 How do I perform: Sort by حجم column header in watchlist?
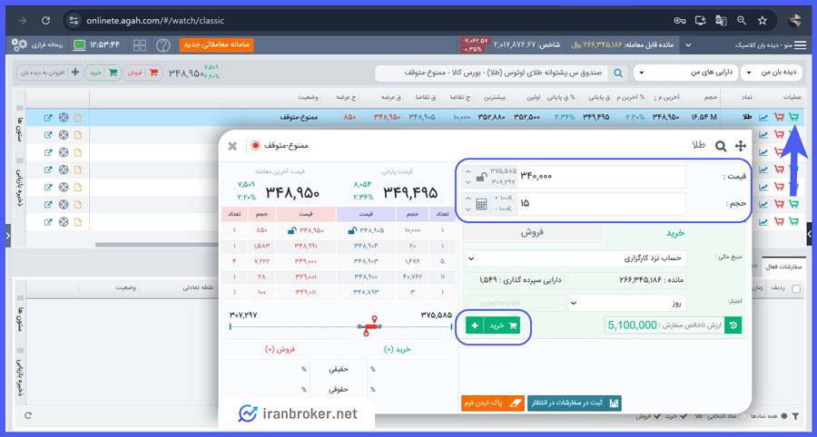[x=712, y=97]
